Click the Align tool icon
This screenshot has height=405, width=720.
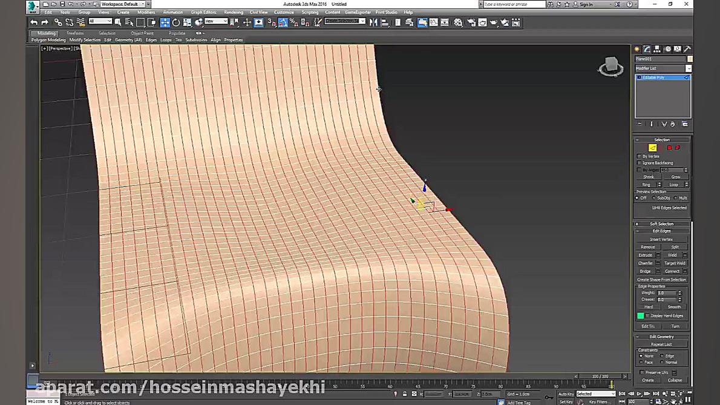[385, 22]
